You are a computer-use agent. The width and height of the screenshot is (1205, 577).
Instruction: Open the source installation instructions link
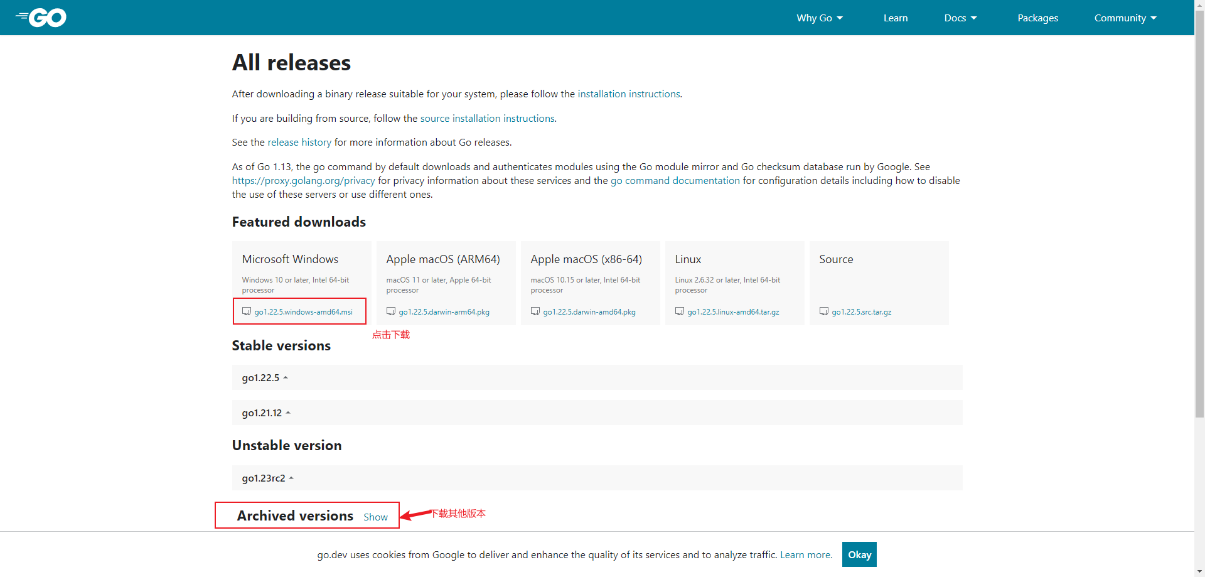[488, 118]
